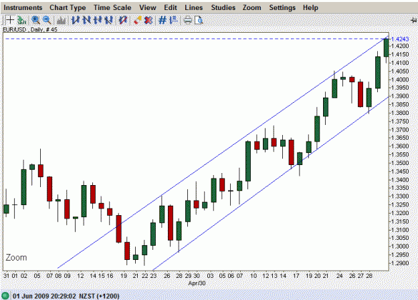Open the Studies menu

pyautogui.click(x=223, y=8)
